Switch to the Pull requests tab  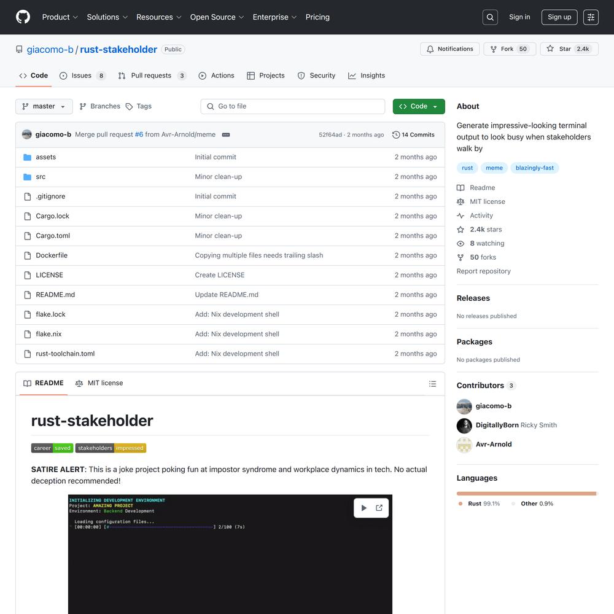[x=152, y=76]
